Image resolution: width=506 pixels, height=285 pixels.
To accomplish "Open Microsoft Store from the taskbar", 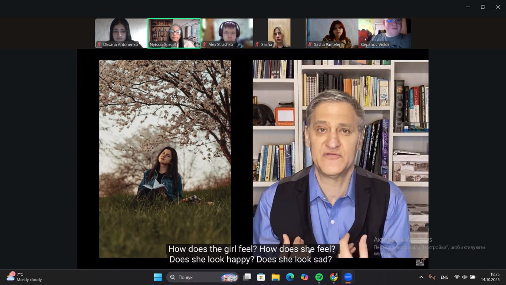I will pyautogui.click(x=261, y=277).
